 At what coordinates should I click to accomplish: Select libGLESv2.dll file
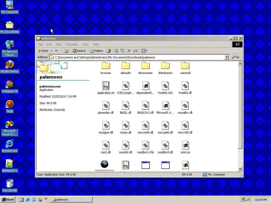coord(145,108)
